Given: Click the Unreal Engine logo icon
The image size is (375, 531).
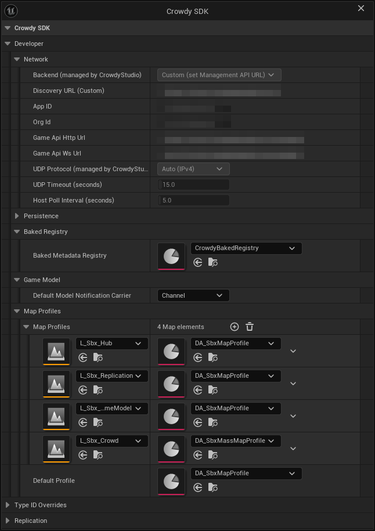Looking at the screenshot, I should [x=11, y=11].
